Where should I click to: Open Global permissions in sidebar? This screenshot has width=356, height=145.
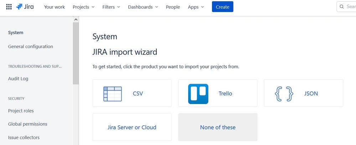[28, 124]
